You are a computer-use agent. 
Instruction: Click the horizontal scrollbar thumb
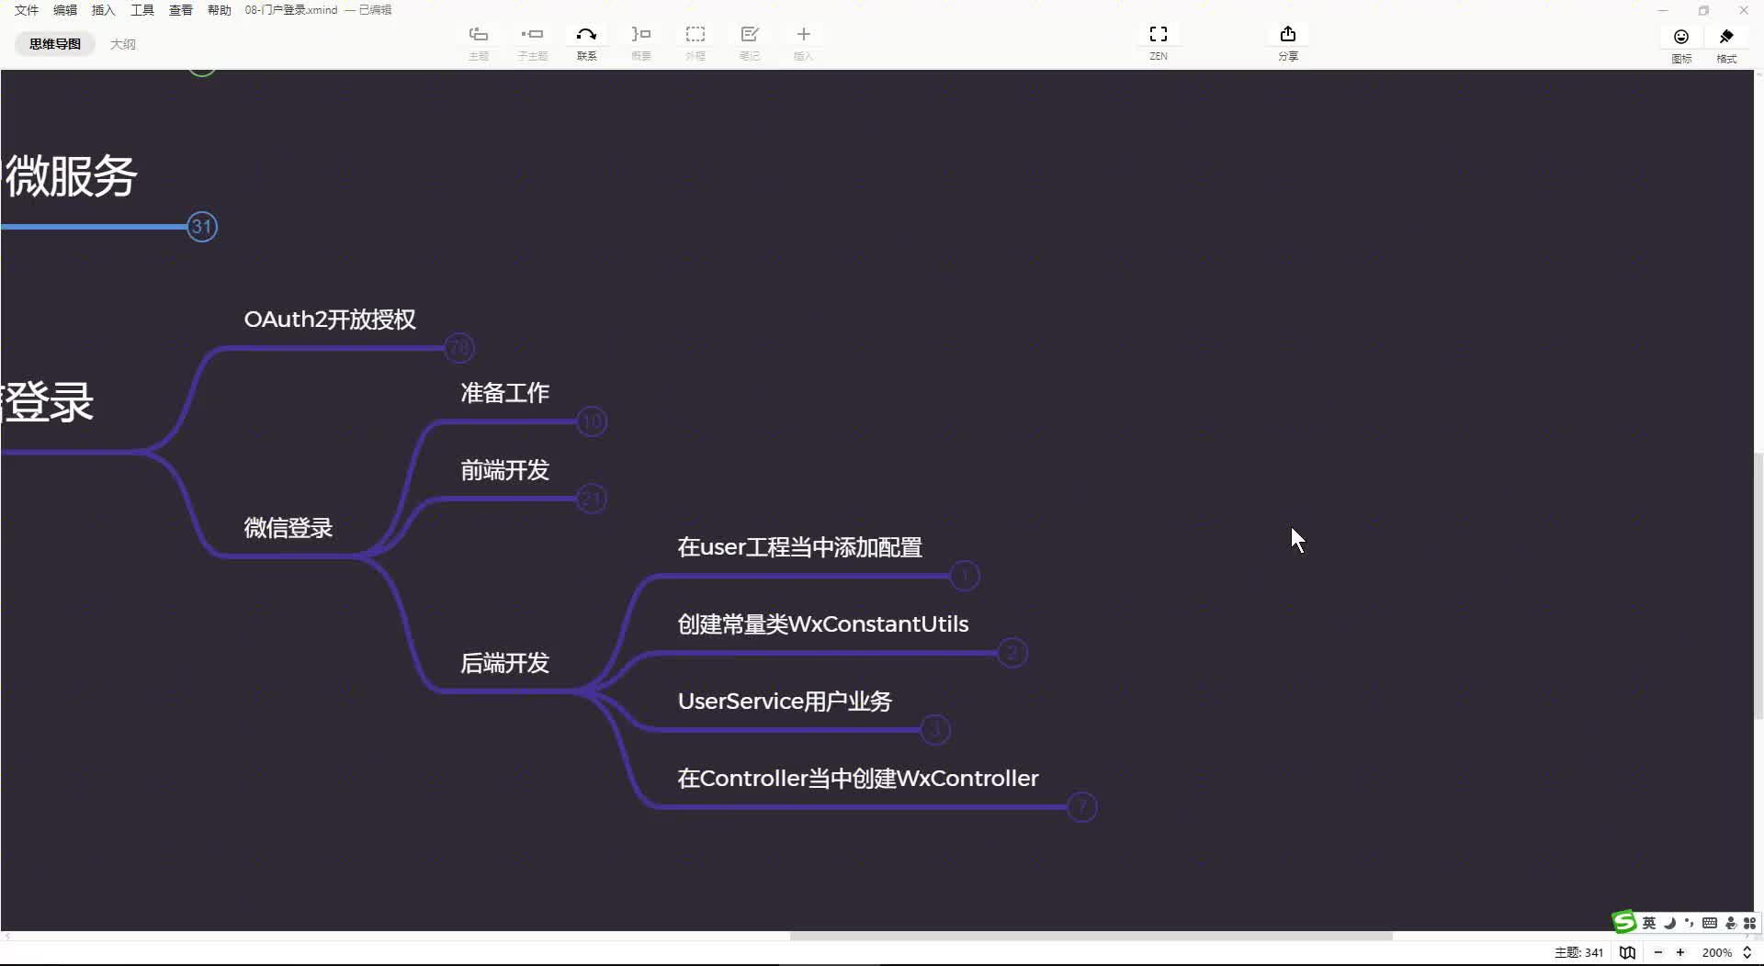(1091, 936)
